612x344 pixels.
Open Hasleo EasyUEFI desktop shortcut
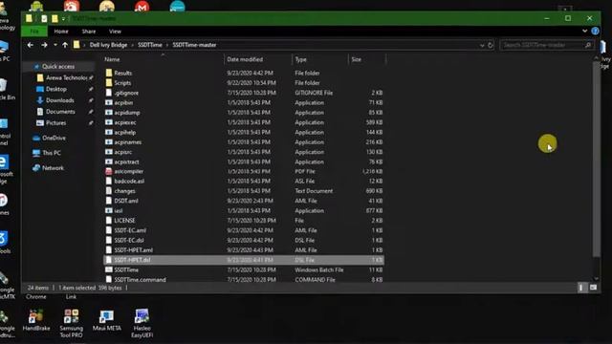click(x=142, y=323)
